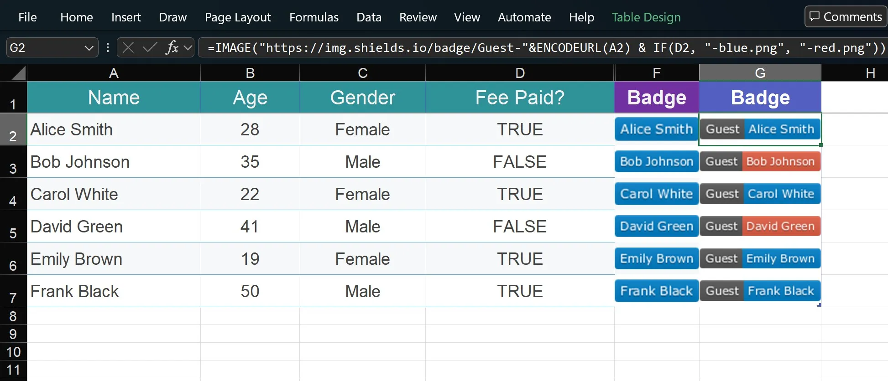Open the Page Layout tab

pyautogui.click(x=238, y=17)
